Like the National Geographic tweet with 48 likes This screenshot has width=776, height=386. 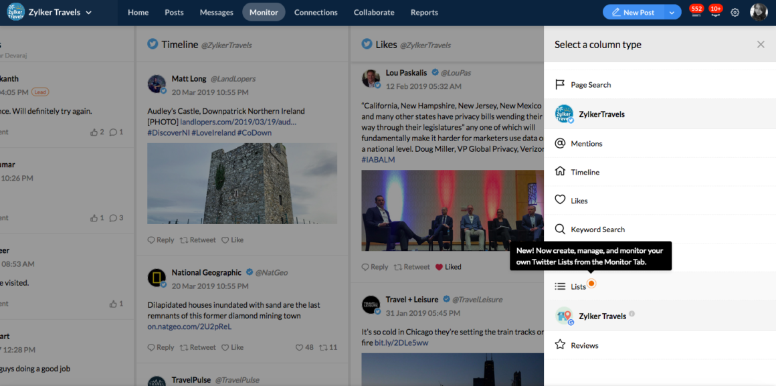pos(300,348)
